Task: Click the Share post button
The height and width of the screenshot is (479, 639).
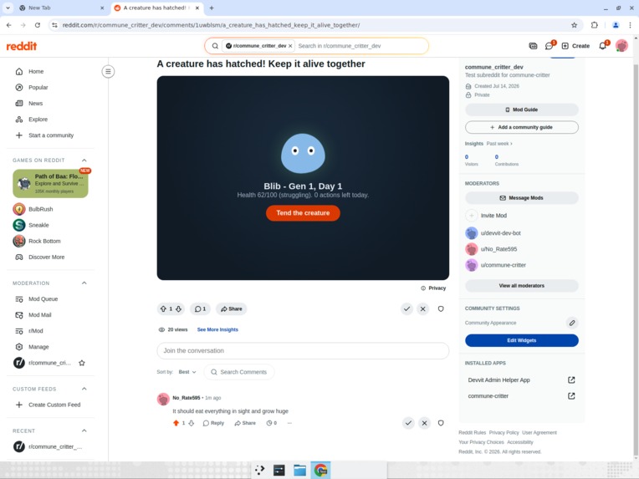Action: pyautogui.click(x=231, y=308)
